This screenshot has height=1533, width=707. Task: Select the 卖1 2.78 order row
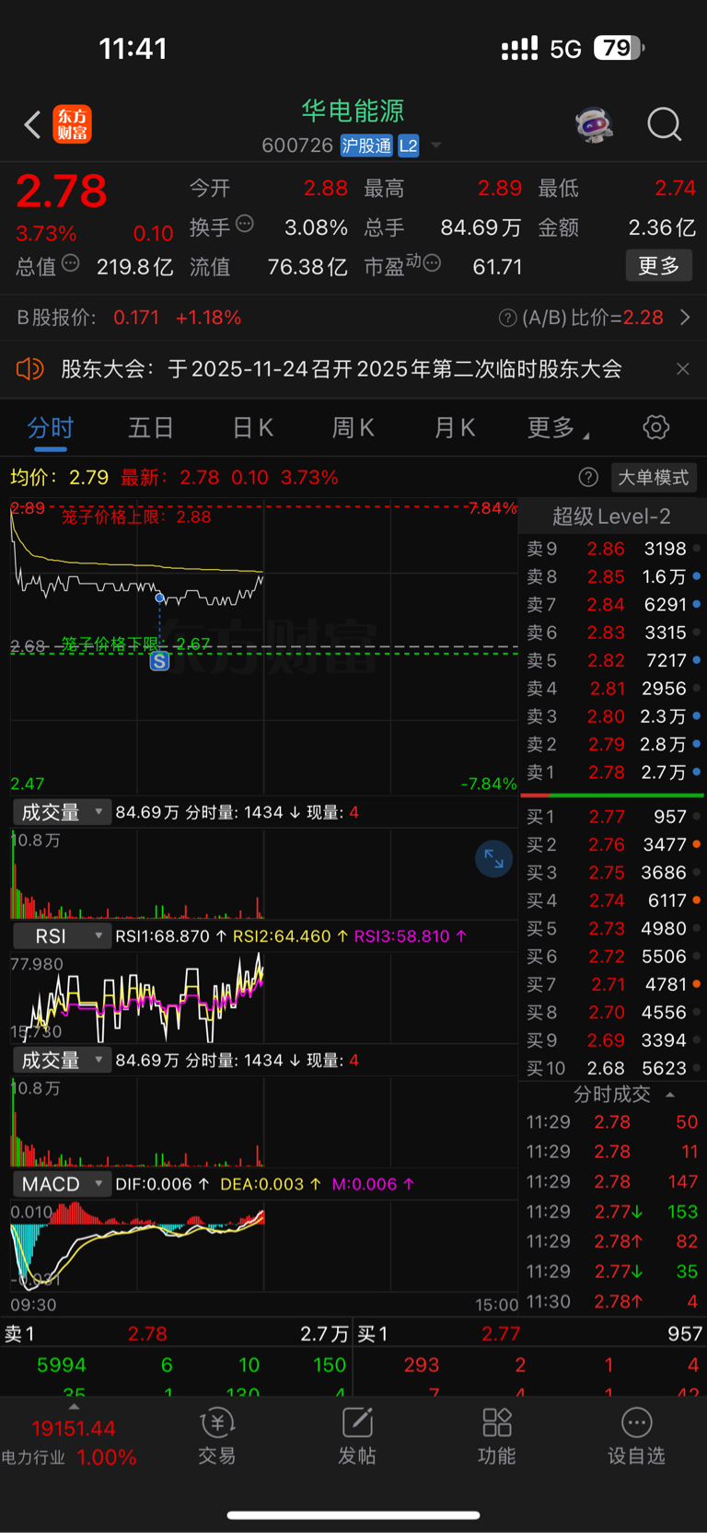[x=612, y=772]
